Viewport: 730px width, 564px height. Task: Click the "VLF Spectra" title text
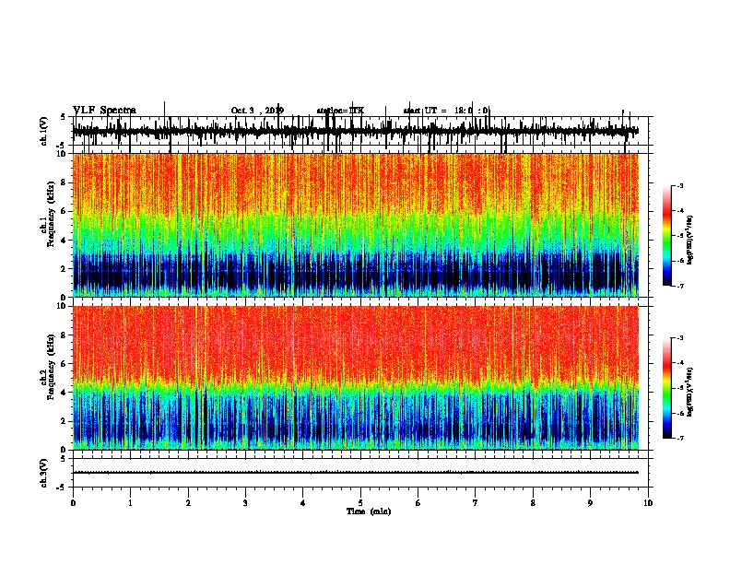[104, 111]
